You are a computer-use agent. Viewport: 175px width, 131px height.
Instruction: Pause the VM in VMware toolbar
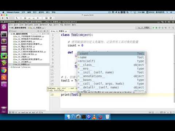point(3,18)
